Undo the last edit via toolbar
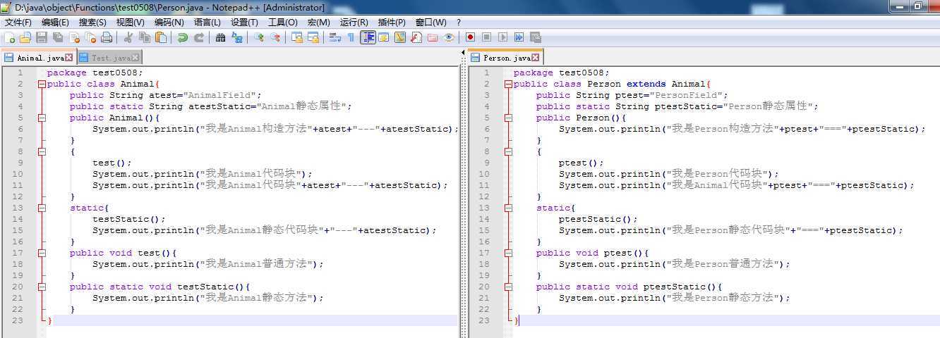This screenshot has height=338, width=940. (182, 37)
